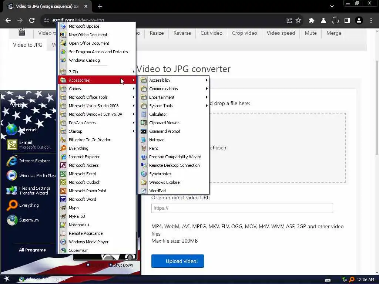The height and width of the screenshot is (284, 379).
Task: Launch Mypal from All Programs list
Action: pos(97,208)
